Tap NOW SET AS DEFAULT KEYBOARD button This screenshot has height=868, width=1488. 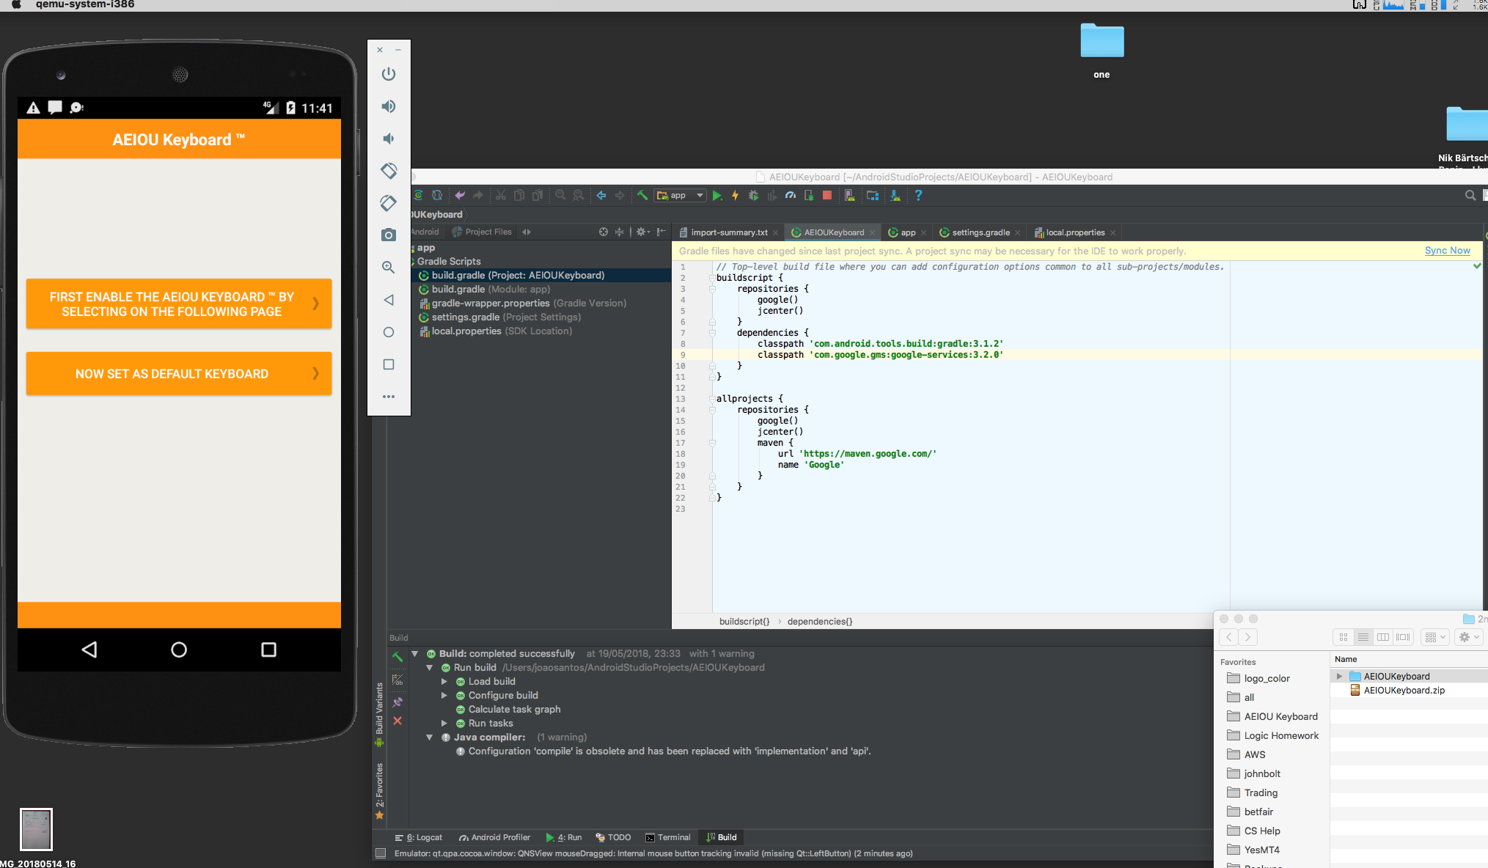click(x=179, y=374)
